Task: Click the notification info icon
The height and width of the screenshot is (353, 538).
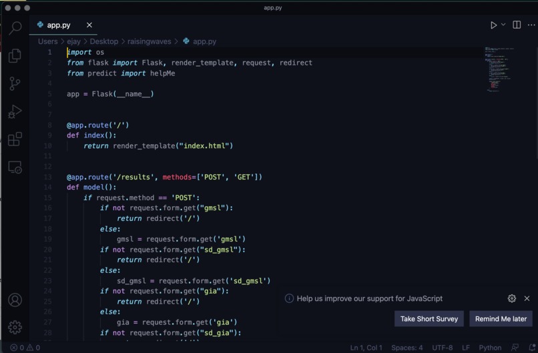Action: tap(289, 298)
